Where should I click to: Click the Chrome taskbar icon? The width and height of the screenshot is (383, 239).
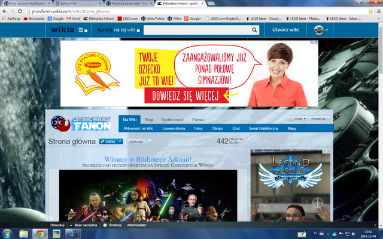click(x=40, y=234)
